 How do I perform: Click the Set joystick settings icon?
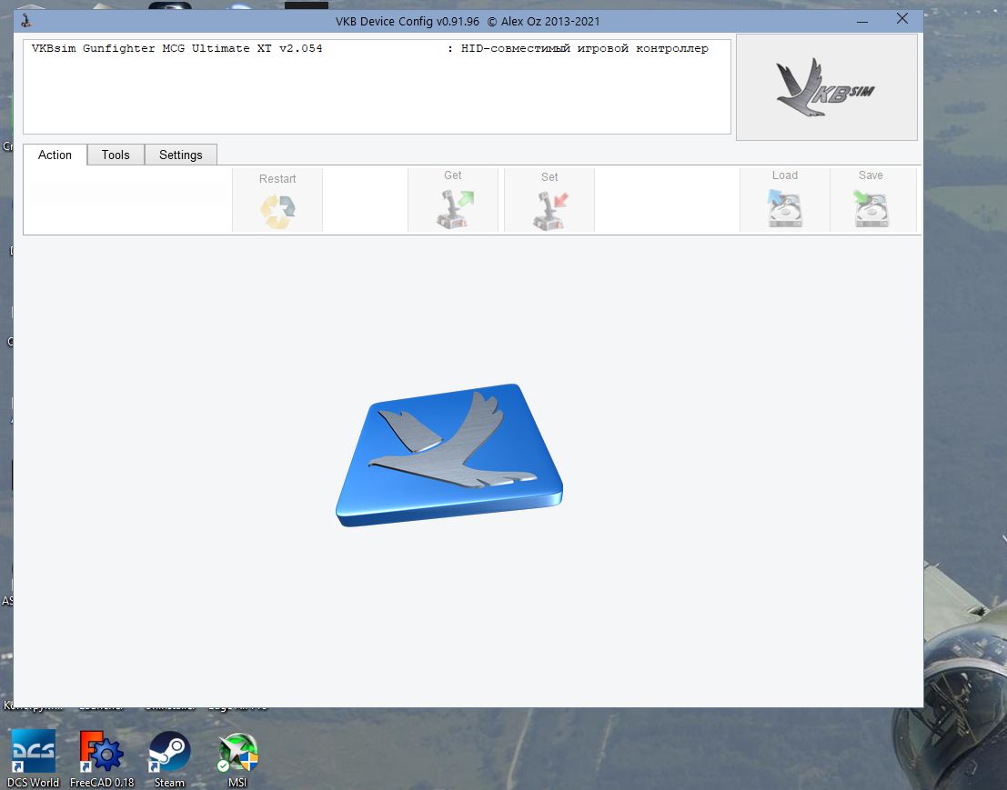coord(549,211)
